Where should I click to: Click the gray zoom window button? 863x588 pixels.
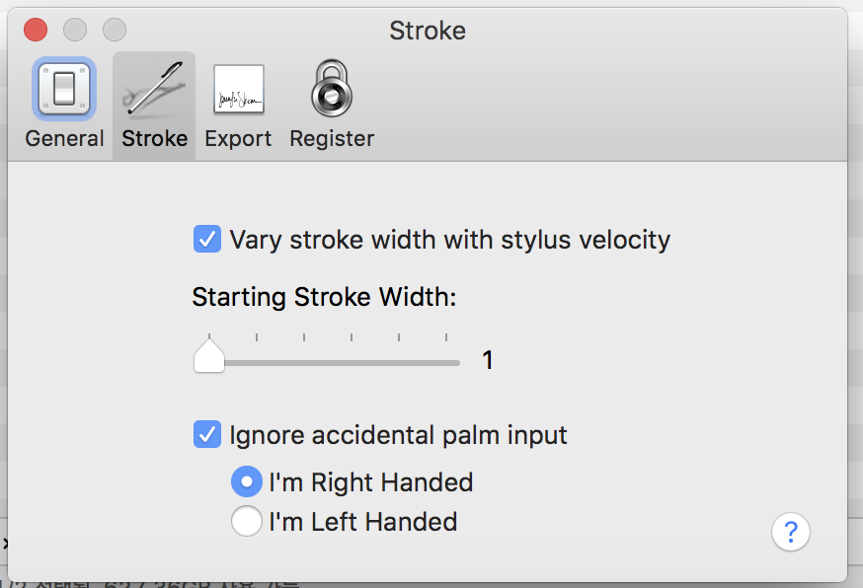pos(115,30)
